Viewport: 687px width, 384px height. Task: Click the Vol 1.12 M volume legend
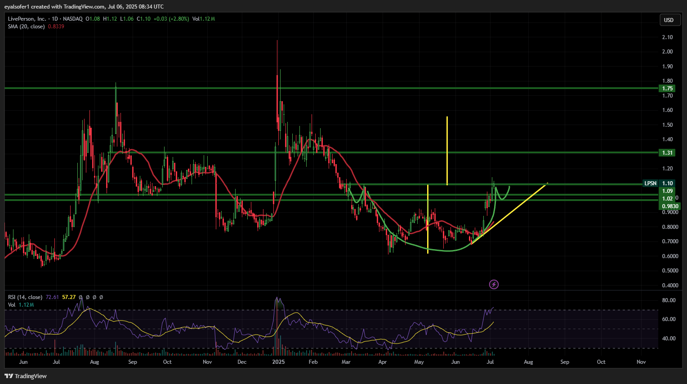pos(21,305)
